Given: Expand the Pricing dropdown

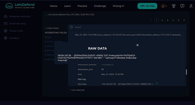Looking at the screenshot, I should [x=118, y=6].
